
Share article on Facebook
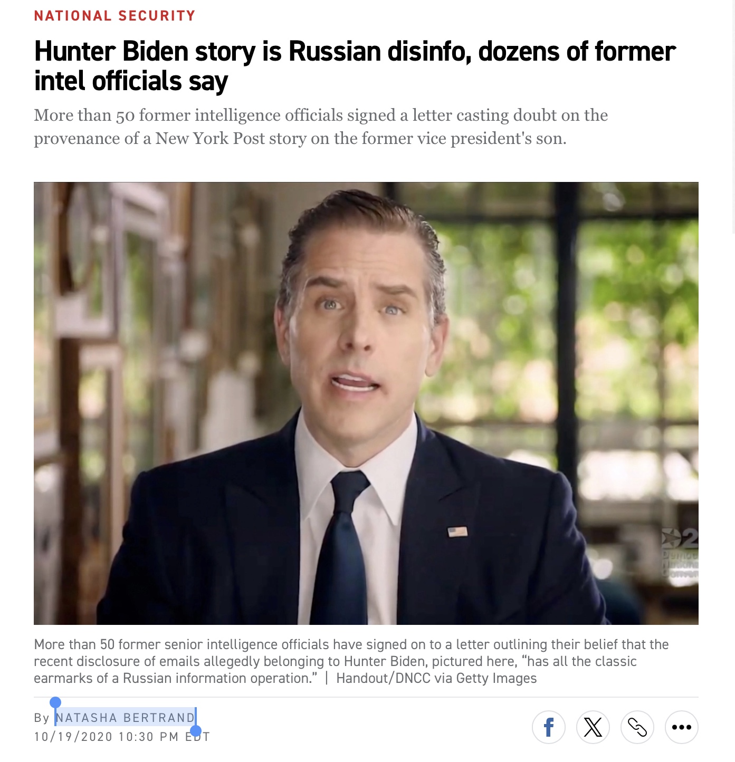[x=549, y=727]
